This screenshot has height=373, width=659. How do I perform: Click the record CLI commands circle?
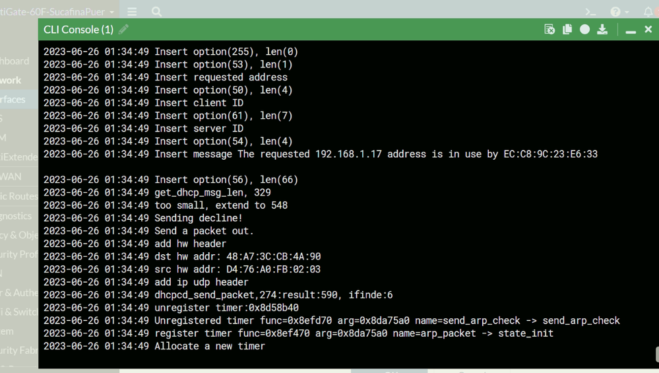(584, 29)
